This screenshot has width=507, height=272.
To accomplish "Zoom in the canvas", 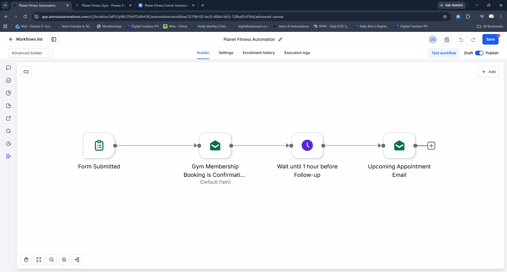I will [64, 260].
